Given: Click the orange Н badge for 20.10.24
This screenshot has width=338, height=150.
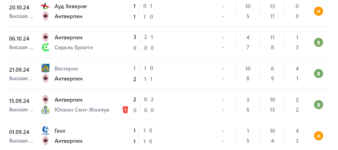Looking at the screenshot, I should click(x=318, y=11).
